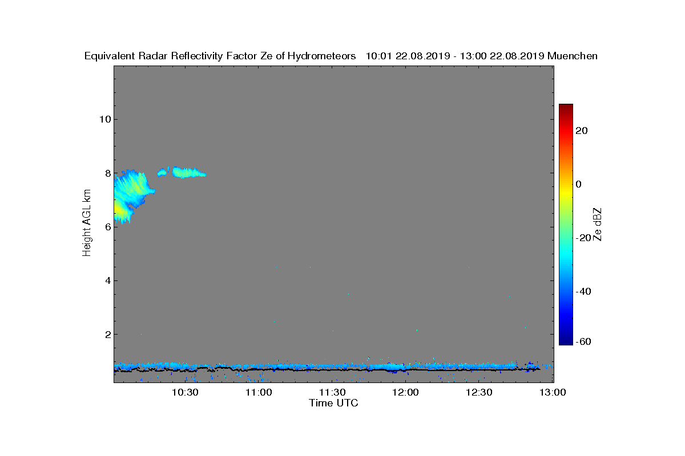Click the 'Height AGL km' y-axis label
The height and width of the screenshot is (456, 685).
pyautogui.click(x=87, y=223)
